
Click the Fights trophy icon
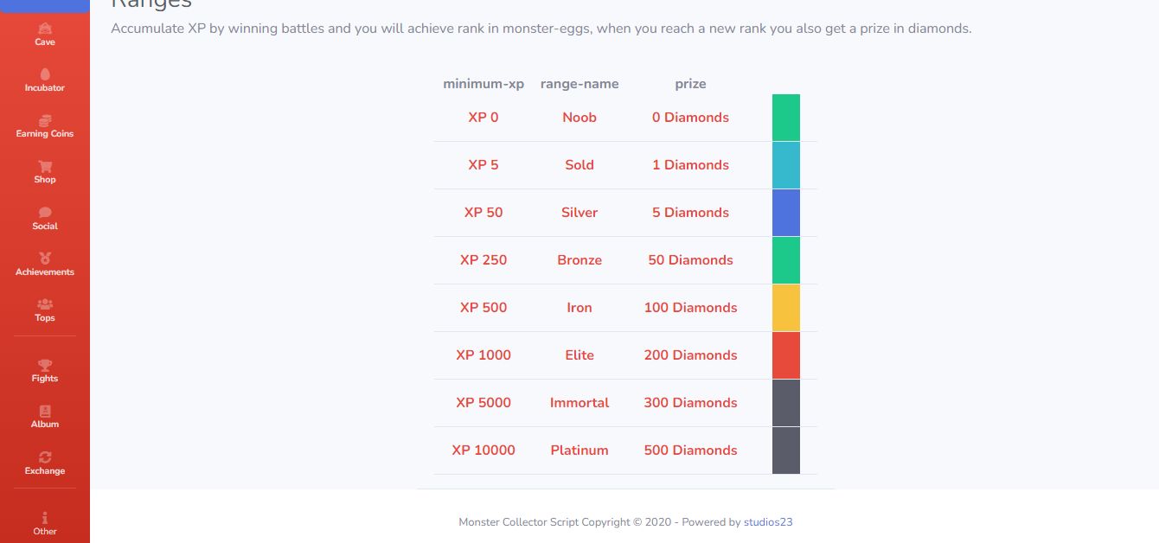pos(45,365)
